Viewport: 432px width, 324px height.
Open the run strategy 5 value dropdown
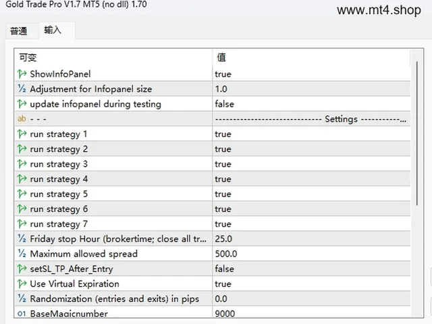311,194
